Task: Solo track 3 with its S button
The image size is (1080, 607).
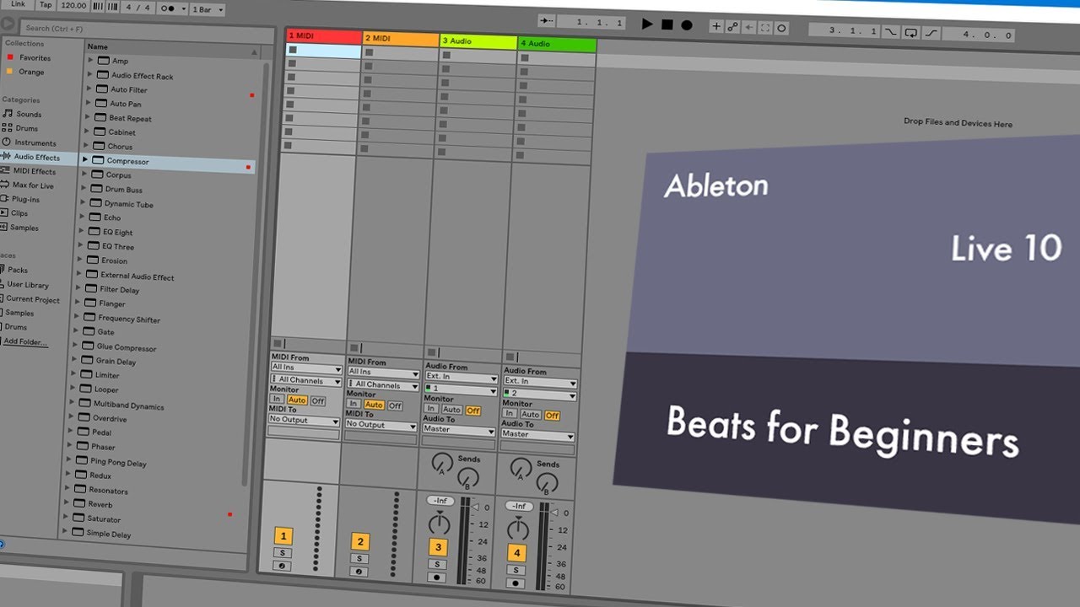Action: tap(437, 565)
